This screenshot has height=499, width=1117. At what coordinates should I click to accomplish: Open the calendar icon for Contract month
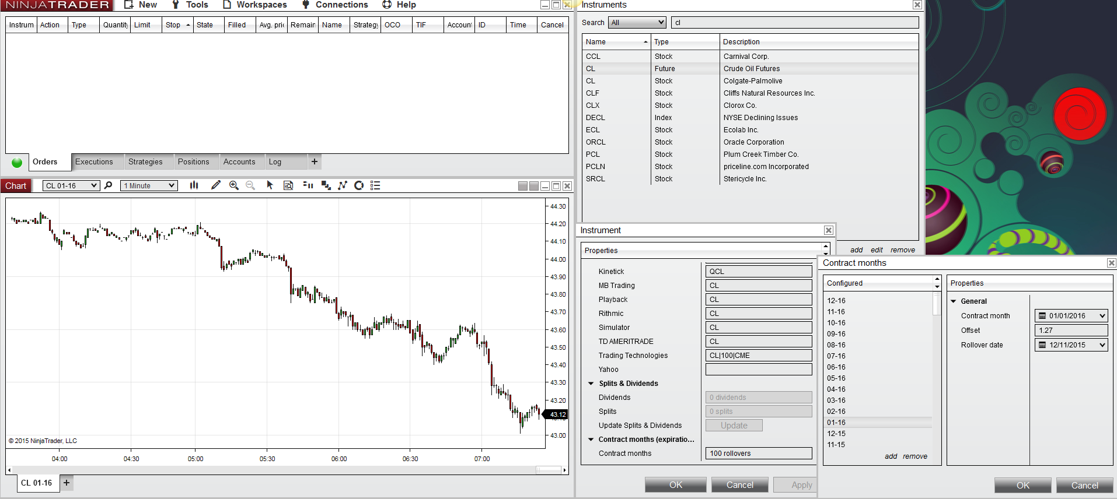pos(1042,316)
